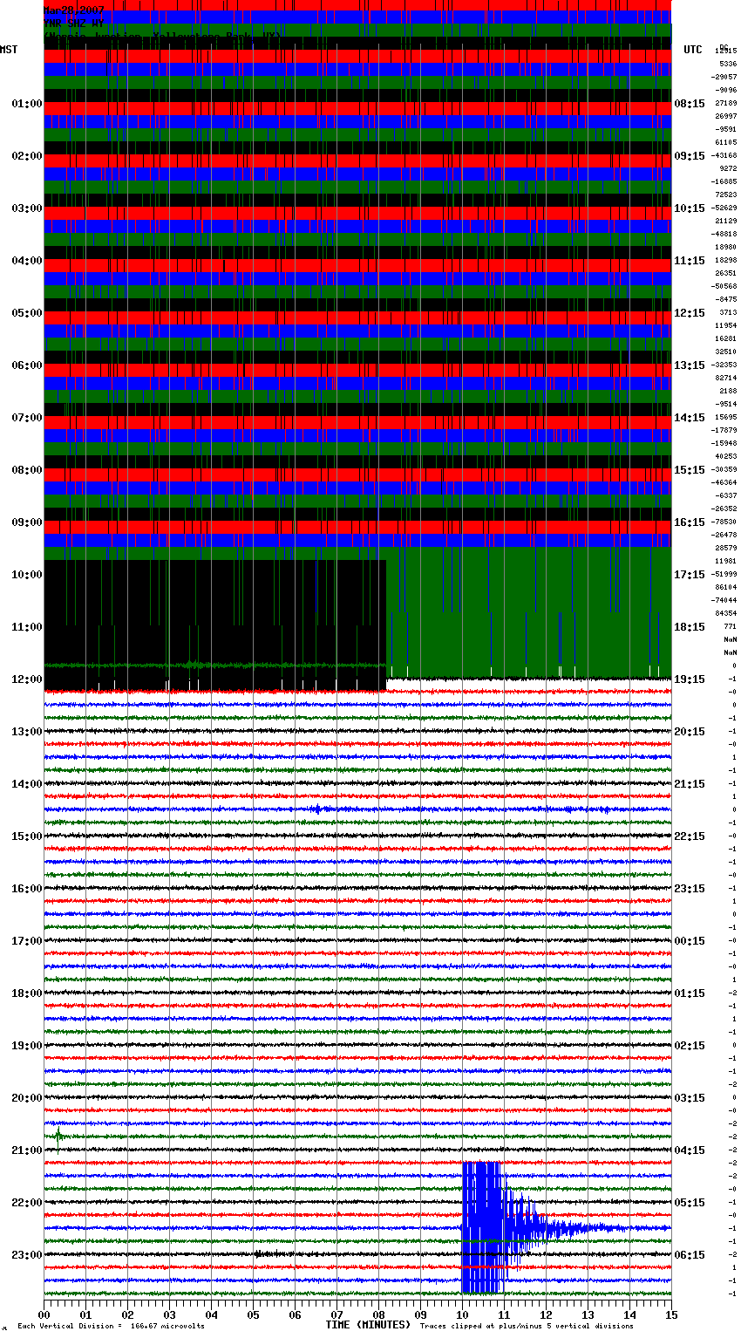This screenshot has width=741, height=1338.
Task: Click the TIME (MINUTES) axis title
Action: point(368,1325)
